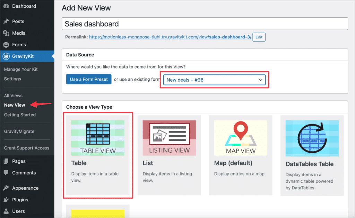Open Pages menu item
This screenshot has height=218, width=355.
click(x=19, y=161)
